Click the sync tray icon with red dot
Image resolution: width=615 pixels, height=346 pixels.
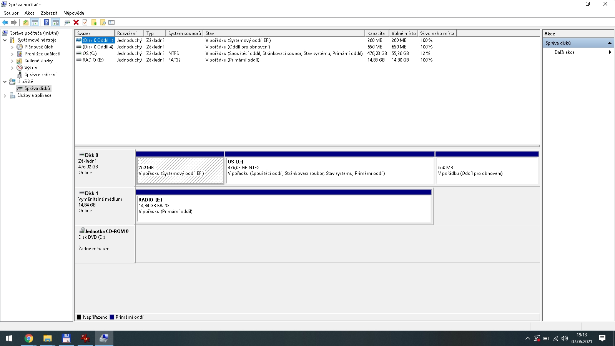click(537, 338)
